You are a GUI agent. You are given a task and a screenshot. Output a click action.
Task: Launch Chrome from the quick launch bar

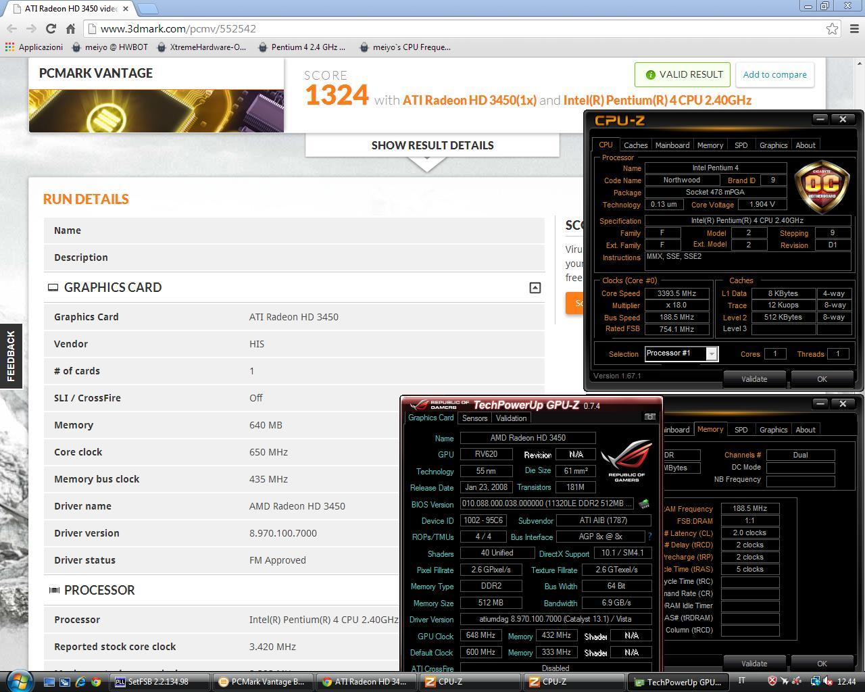click(96, 682)
